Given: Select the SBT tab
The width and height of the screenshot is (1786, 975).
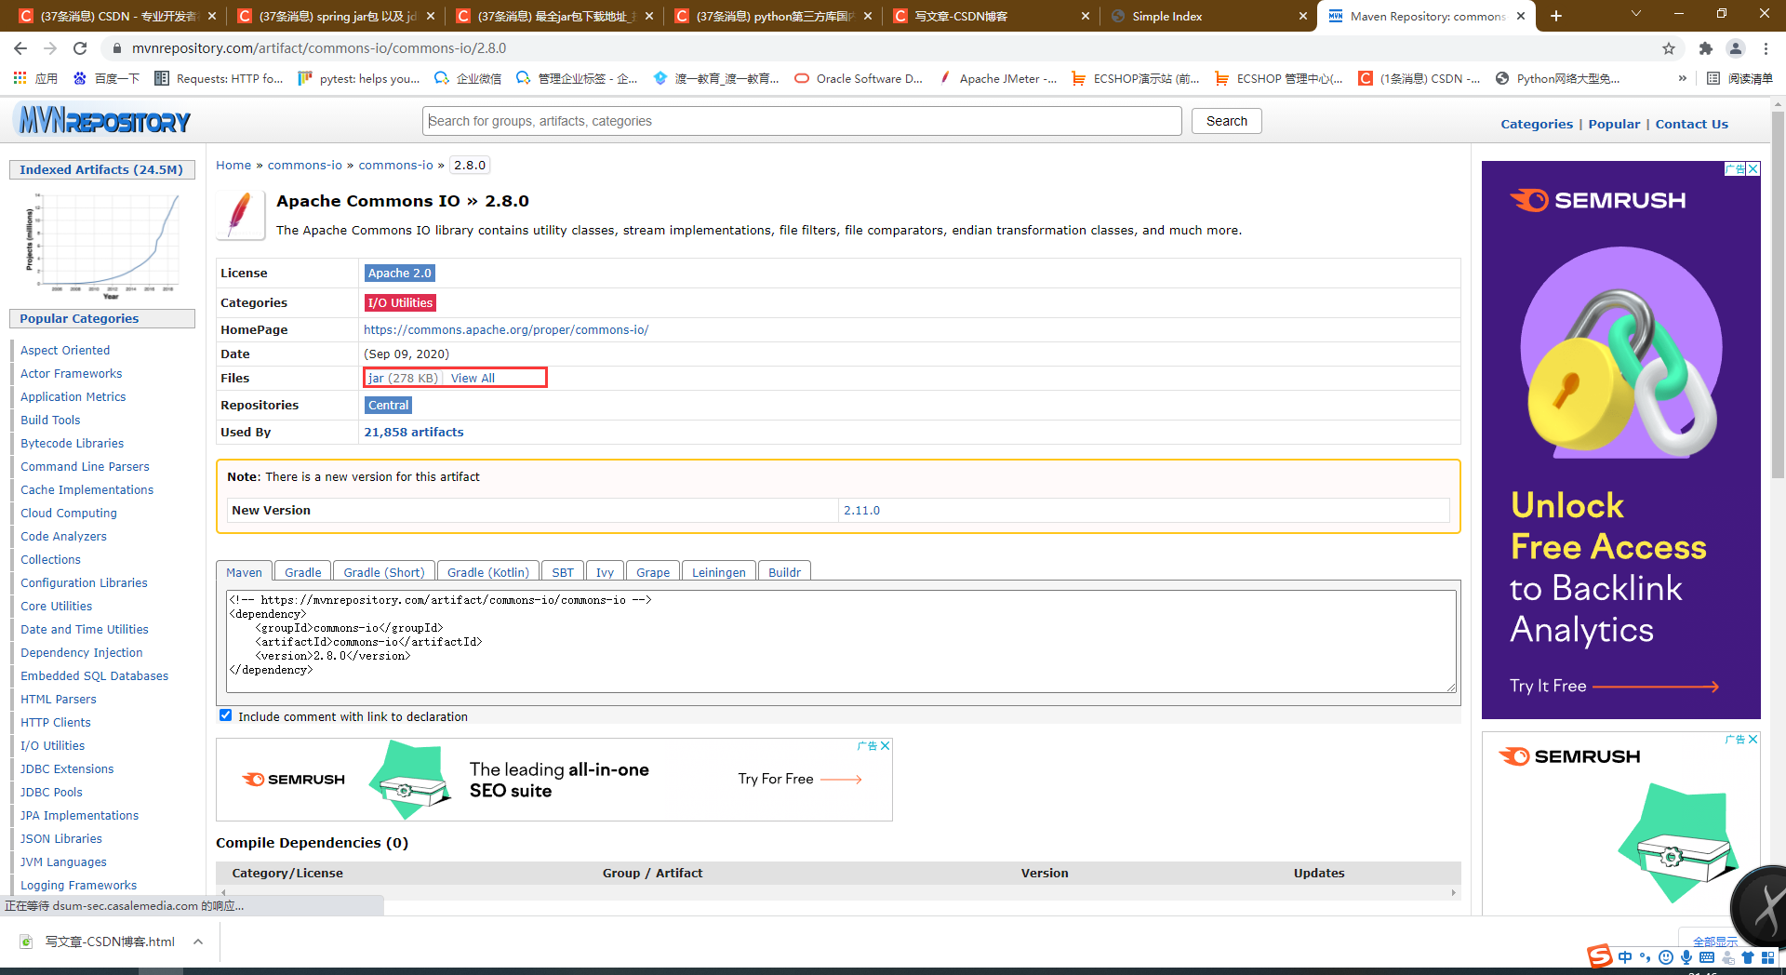Looking at the screenshot, I should 563,572.
